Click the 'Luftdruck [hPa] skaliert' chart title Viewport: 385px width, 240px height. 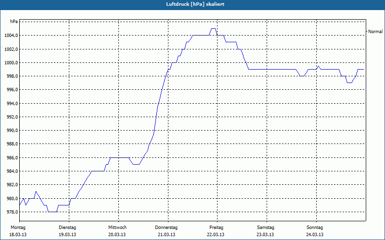click(195, 4)
